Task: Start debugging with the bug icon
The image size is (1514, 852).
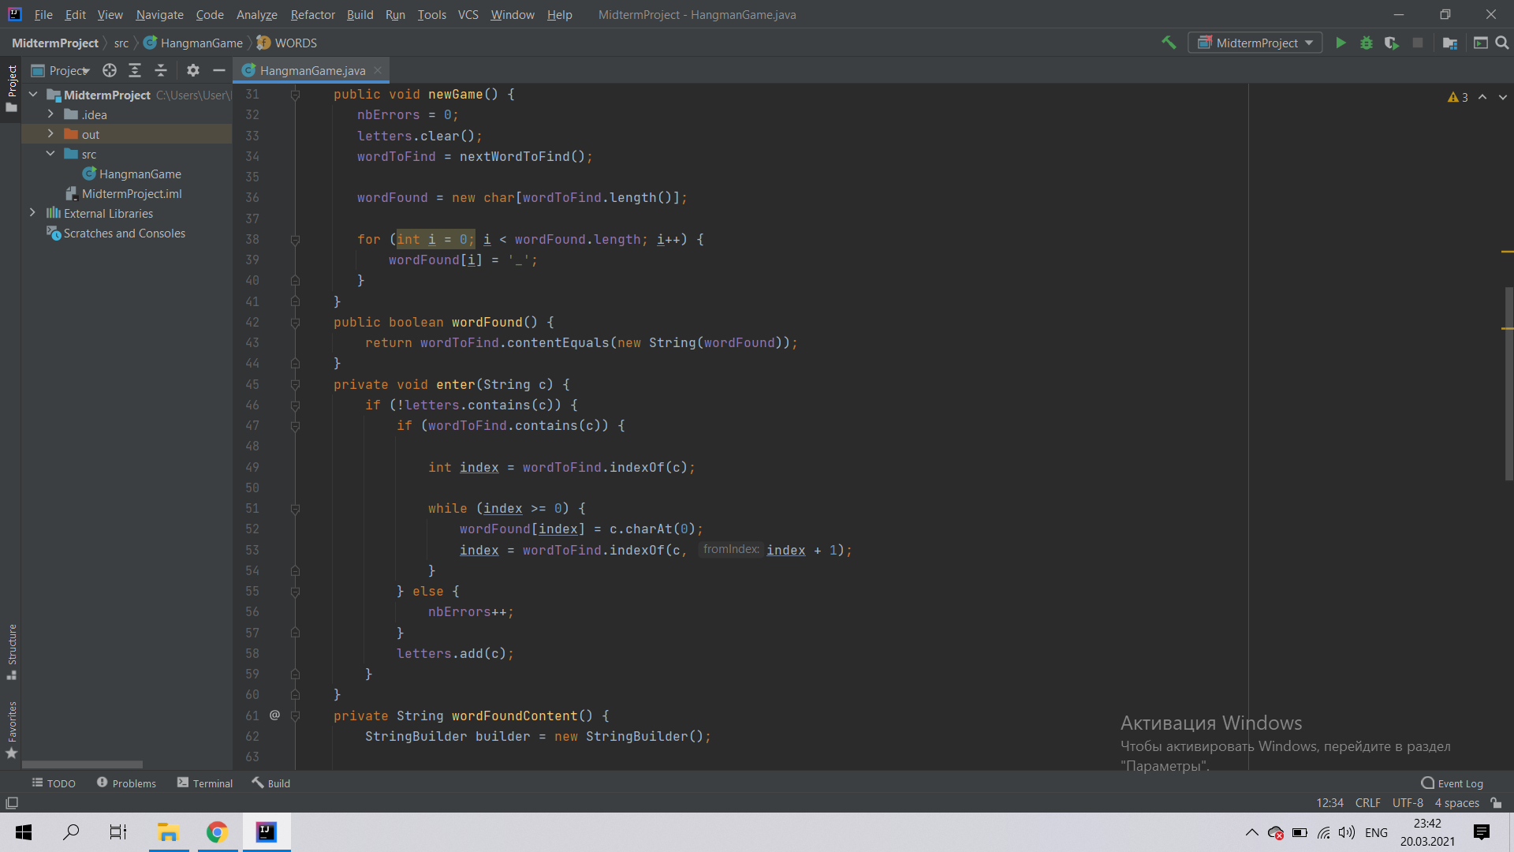Action: 1367,43
